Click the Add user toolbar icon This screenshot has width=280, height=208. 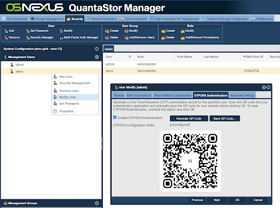pyautogui.click(x=9, y=31)
